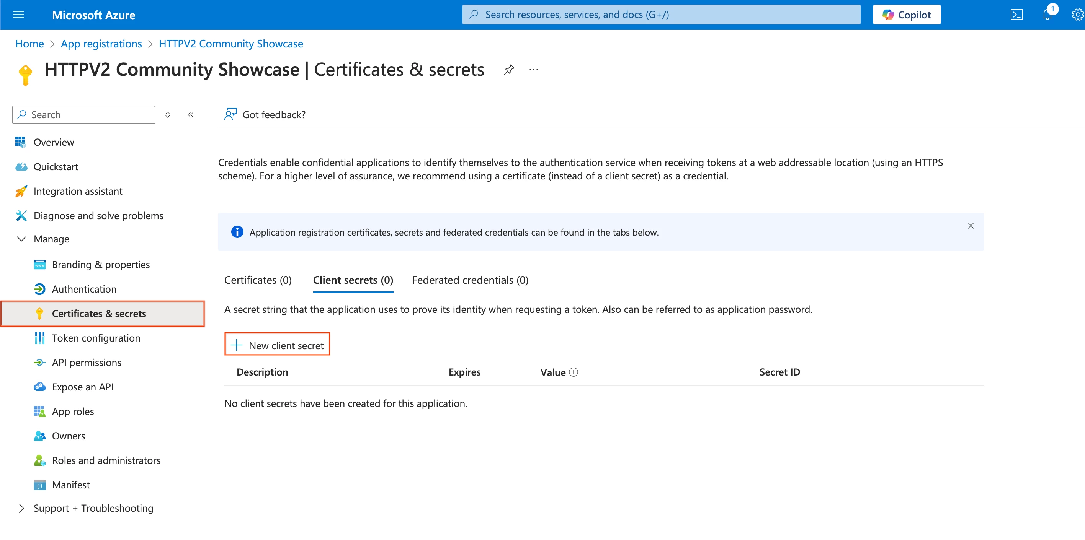Click the Expose an API cloud icon
The width and height of the screenshot is (1085, 540).
pos(39,387)
